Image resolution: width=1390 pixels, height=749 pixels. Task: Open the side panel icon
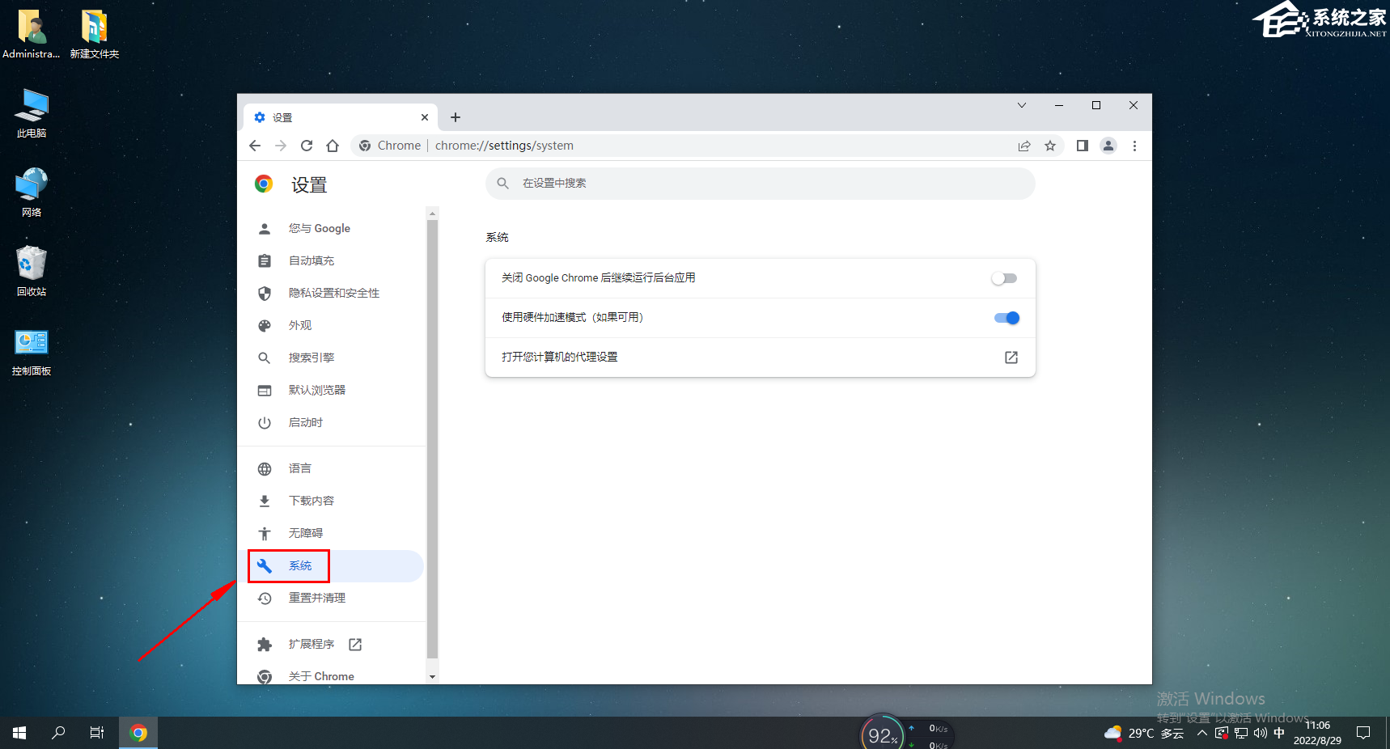click(x=1082, y=146)
